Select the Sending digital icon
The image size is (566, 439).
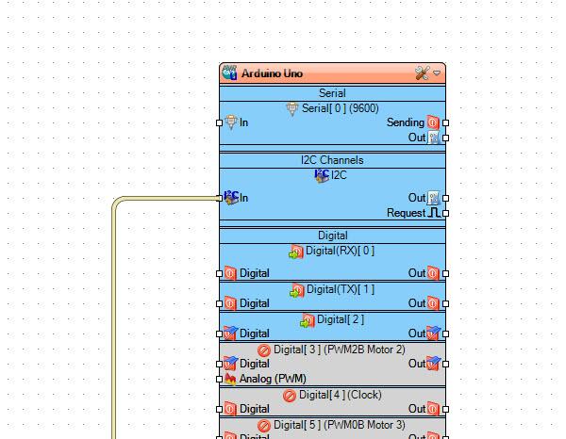coord(433,122)
